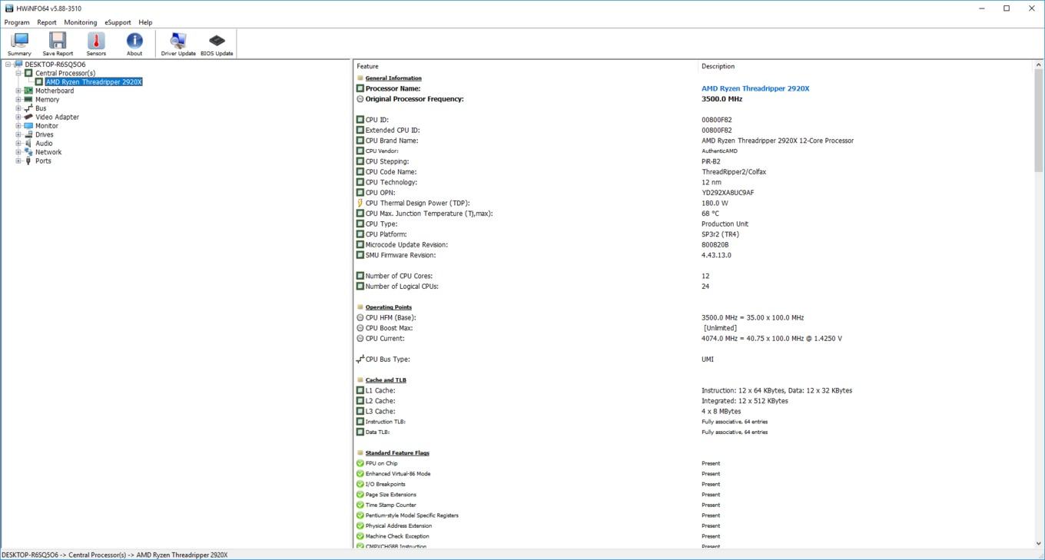The image size is (1045, 560).
Task: Open the Sensors thermometer tool
Action: 96,44
